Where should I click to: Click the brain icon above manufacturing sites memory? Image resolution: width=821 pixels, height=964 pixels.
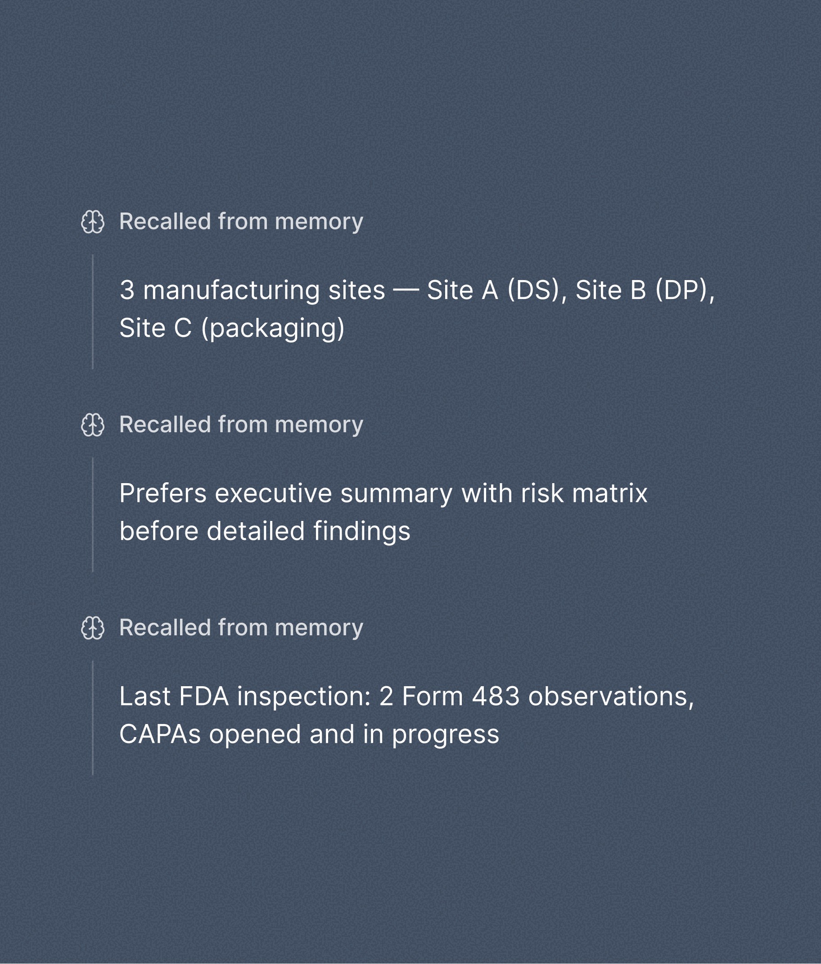click(93, 222)
